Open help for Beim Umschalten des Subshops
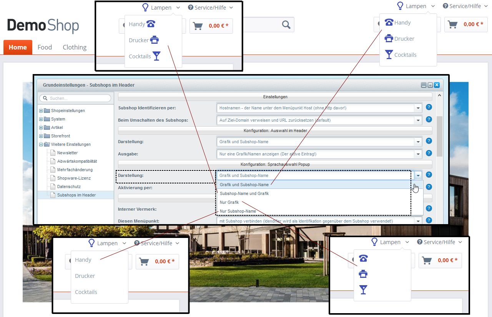The height and width of the screenshot is (317, 492). tap(429, 120)
